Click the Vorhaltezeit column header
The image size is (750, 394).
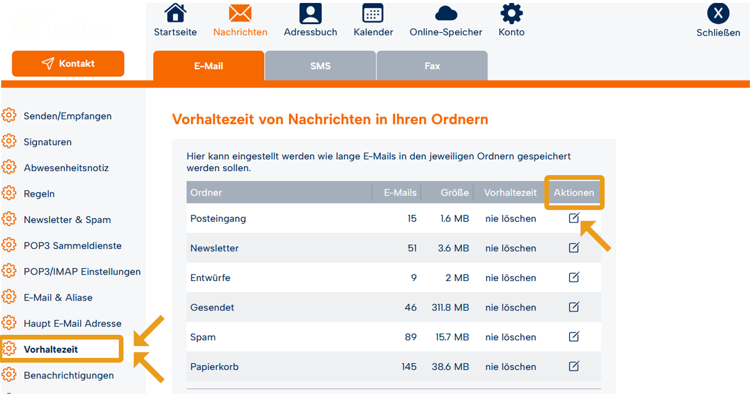click(x=510, y=192)
